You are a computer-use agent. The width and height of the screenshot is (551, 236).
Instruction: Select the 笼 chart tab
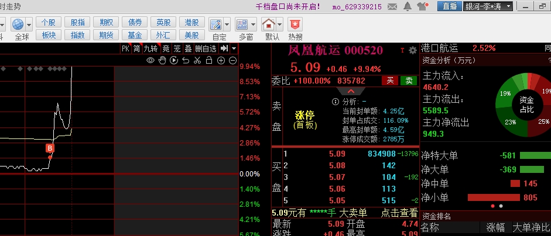[177, 48]
